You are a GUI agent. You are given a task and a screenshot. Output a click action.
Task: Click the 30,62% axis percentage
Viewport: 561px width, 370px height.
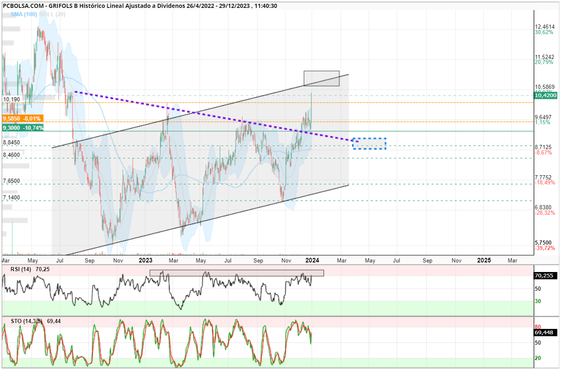(544, 32)
